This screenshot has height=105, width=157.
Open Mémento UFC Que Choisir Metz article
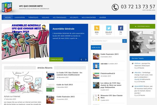click(x=111, y=97)
